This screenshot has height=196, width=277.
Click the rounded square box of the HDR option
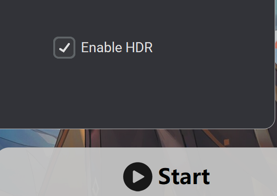[x=64, y=48]
